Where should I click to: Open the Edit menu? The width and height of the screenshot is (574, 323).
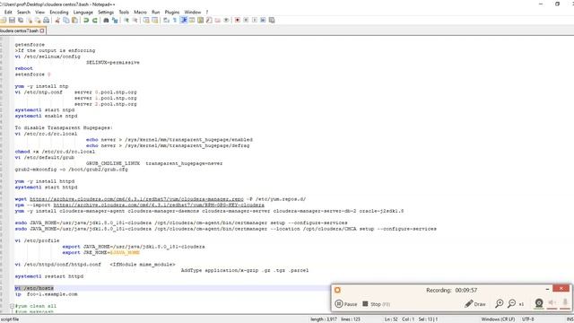(x=8, y=12)
